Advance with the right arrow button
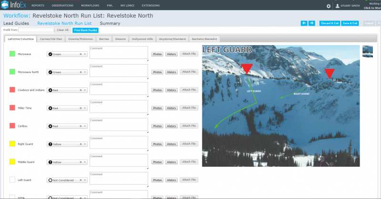This screenshot has width=381, height=199. coord(312,23)
